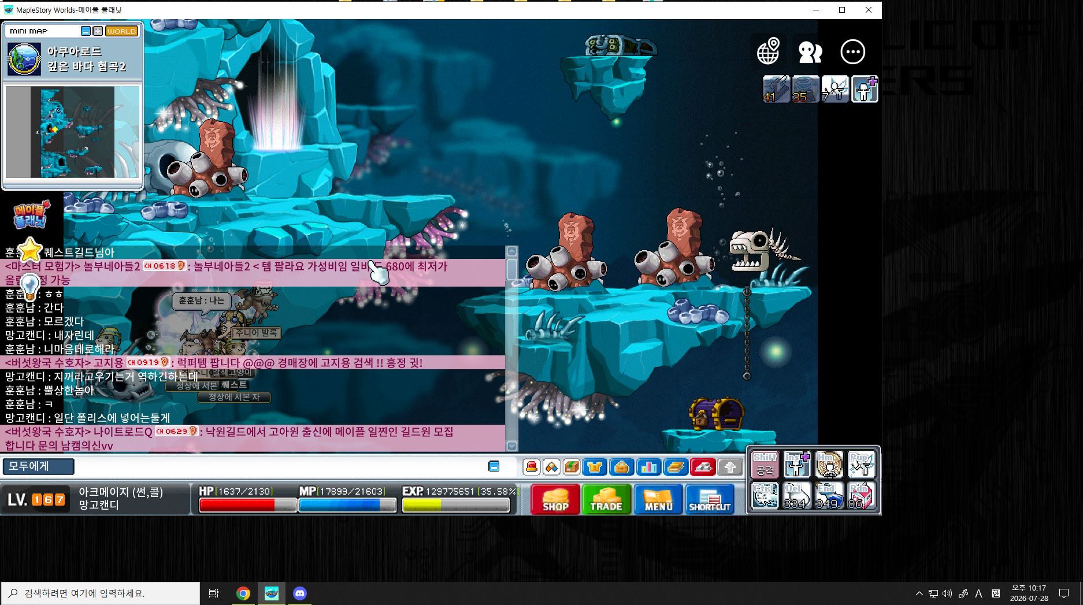Screen dimensions: 1083x605
Task: Open the stats bar-chart icon
Action: [x=648, y=467]
